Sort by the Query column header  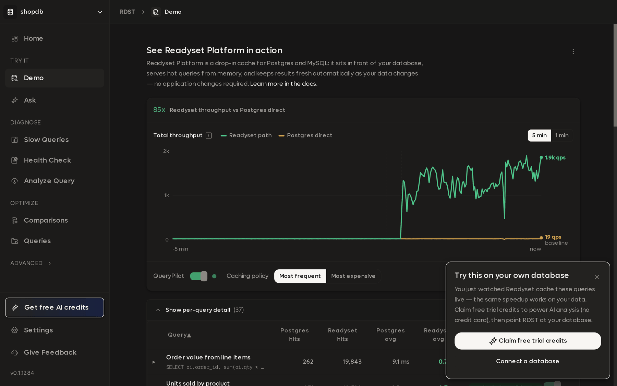(179, 335)
